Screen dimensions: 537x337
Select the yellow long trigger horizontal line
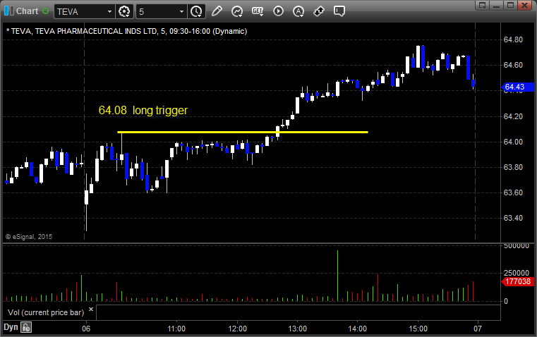click(243, 132)
